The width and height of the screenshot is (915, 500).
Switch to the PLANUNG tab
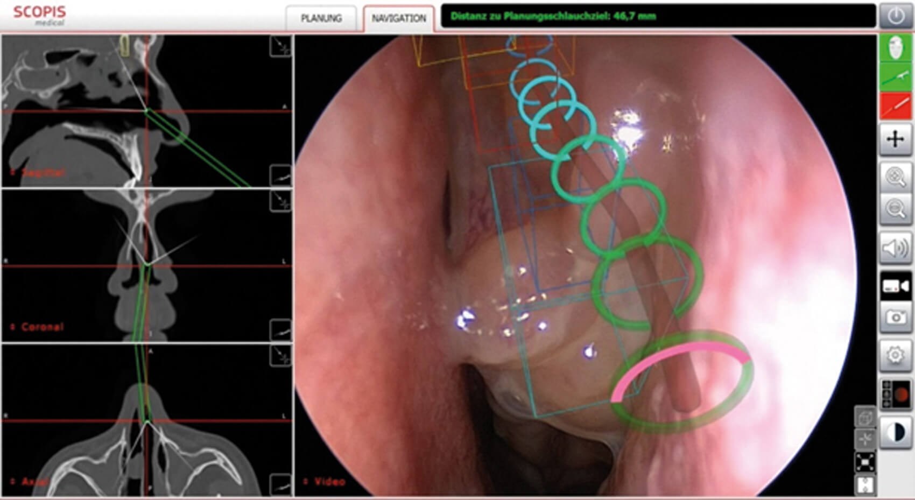(x=321, y=18)
